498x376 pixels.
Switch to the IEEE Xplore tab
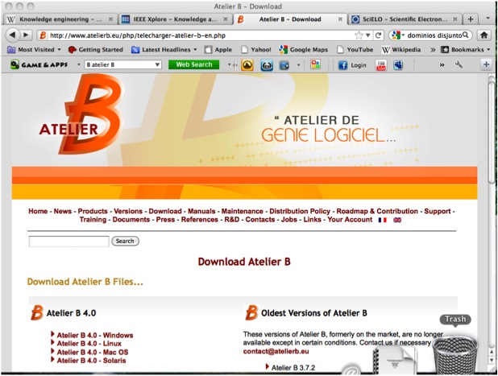(175, 19)
